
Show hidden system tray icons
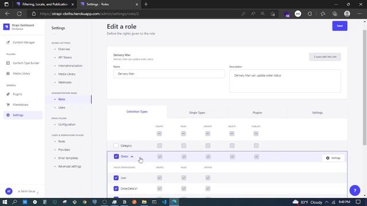click(327, 202)
